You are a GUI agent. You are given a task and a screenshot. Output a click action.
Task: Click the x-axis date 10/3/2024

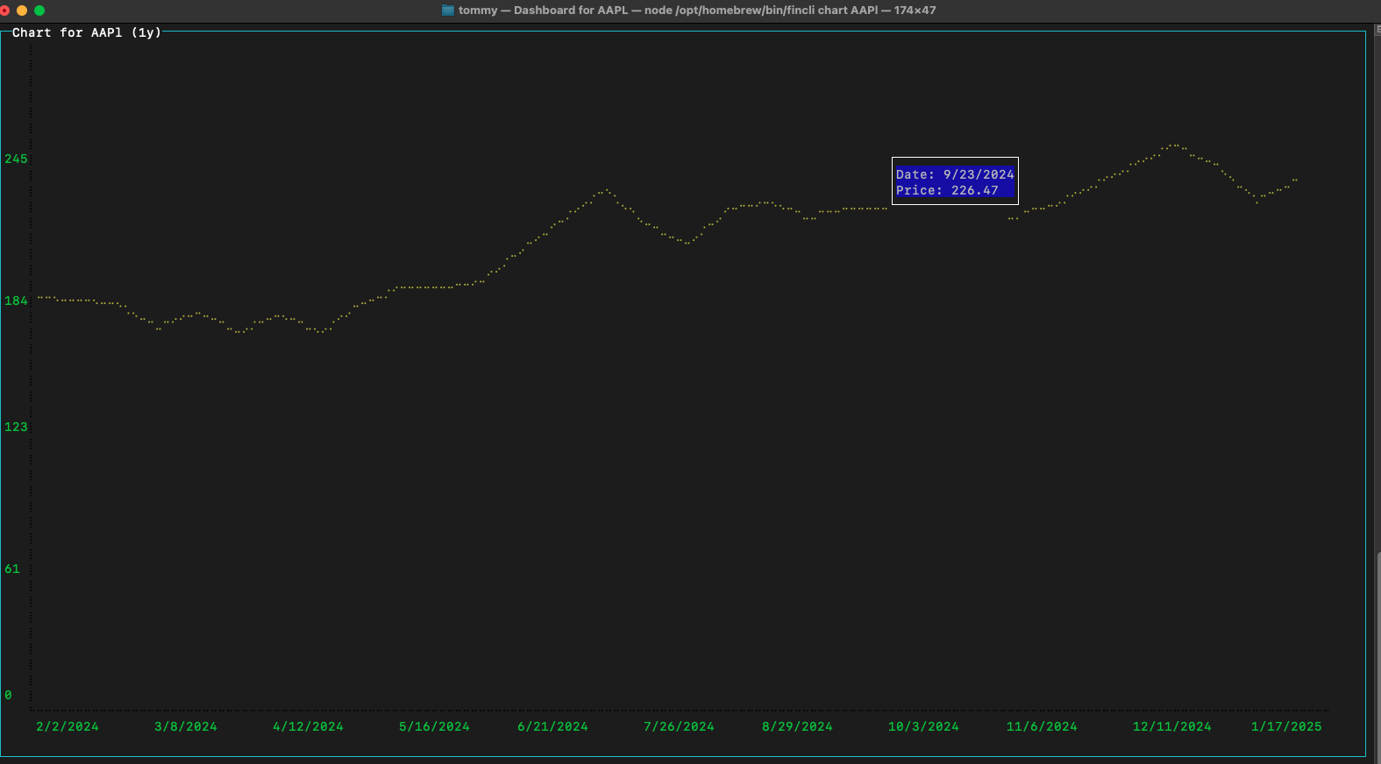tap(923, 726)
